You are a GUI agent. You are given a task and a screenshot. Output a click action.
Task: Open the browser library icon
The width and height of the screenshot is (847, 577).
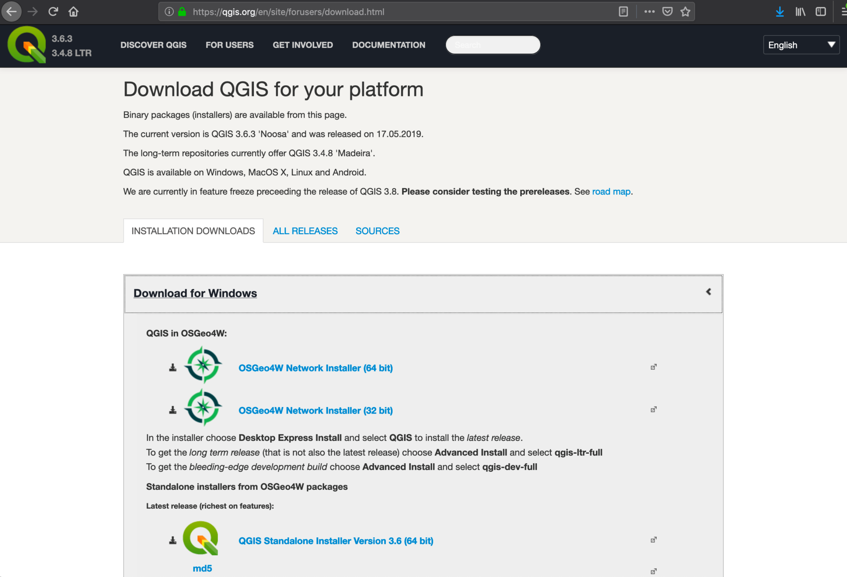click(800, 12)
